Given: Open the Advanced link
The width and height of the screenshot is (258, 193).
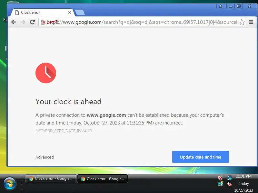Looking at the screenshot, I should 45,157.
